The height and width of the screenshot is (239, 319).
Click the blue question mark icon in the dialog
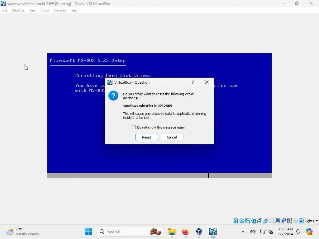113,96
